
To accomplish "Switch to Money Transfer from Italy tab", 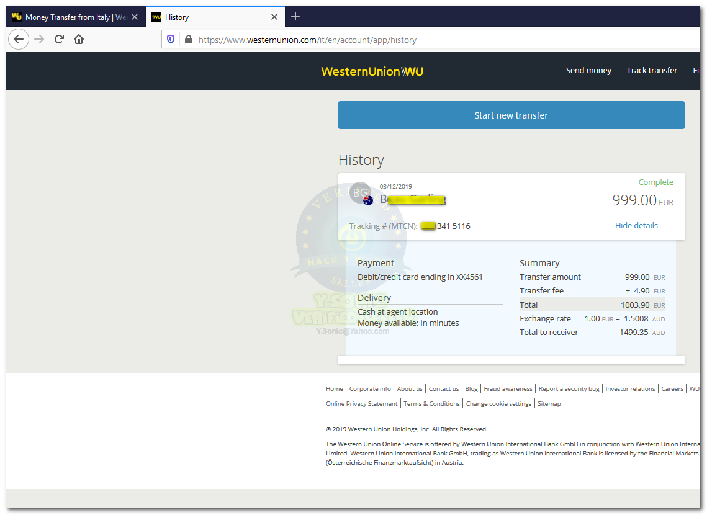I will (76, 17).
